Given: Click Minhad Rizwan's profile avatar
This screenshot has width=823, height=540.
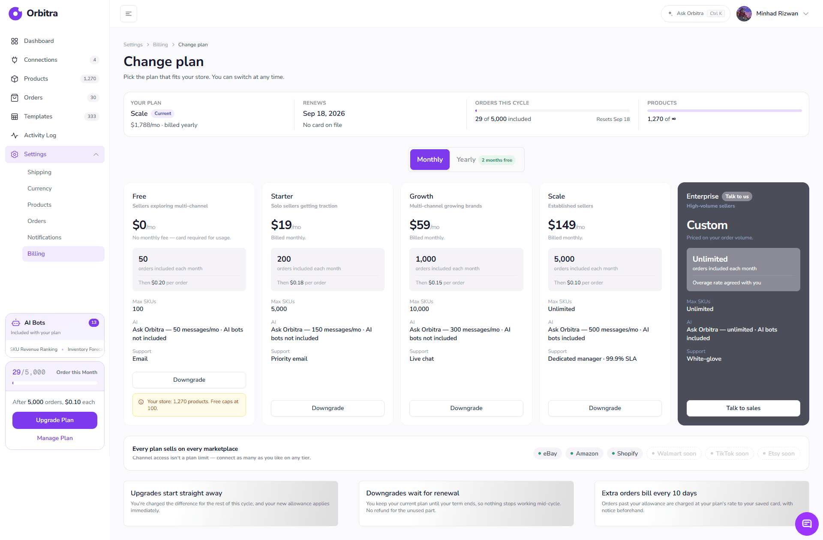Looking at the screenshot, I should [x=744, y=14].
